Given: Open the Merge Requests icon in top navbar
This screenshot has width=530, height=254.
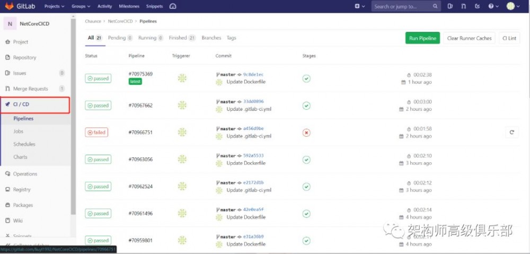Looking at the screenshot, I should 464,6.
